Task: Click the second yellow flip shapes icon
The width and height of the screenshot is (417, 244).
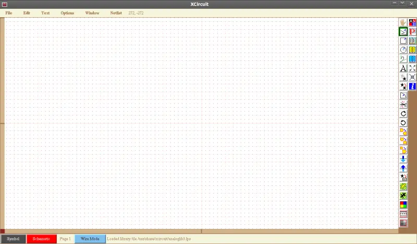Action: (x=403, y=141)
